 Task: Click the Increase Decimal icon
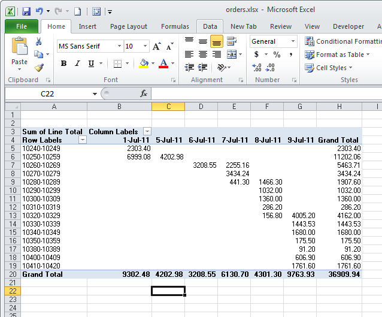257,67
